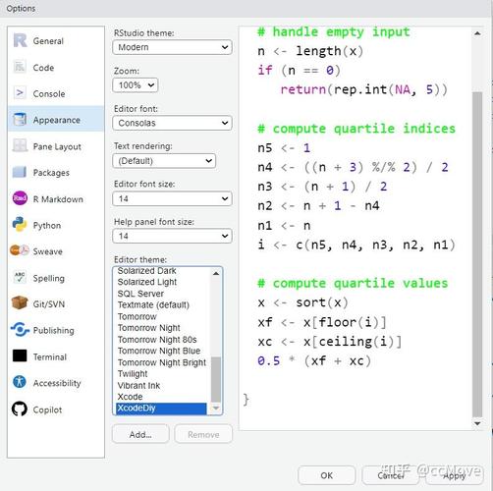Open the Console section icon

(x=20, y=93)
